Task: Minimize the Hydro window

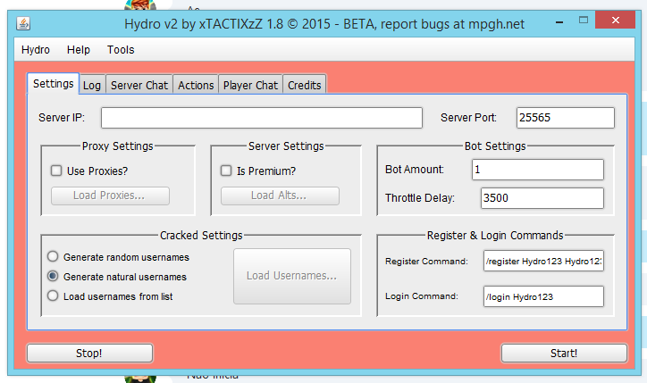Action: (x=559, y=21)
